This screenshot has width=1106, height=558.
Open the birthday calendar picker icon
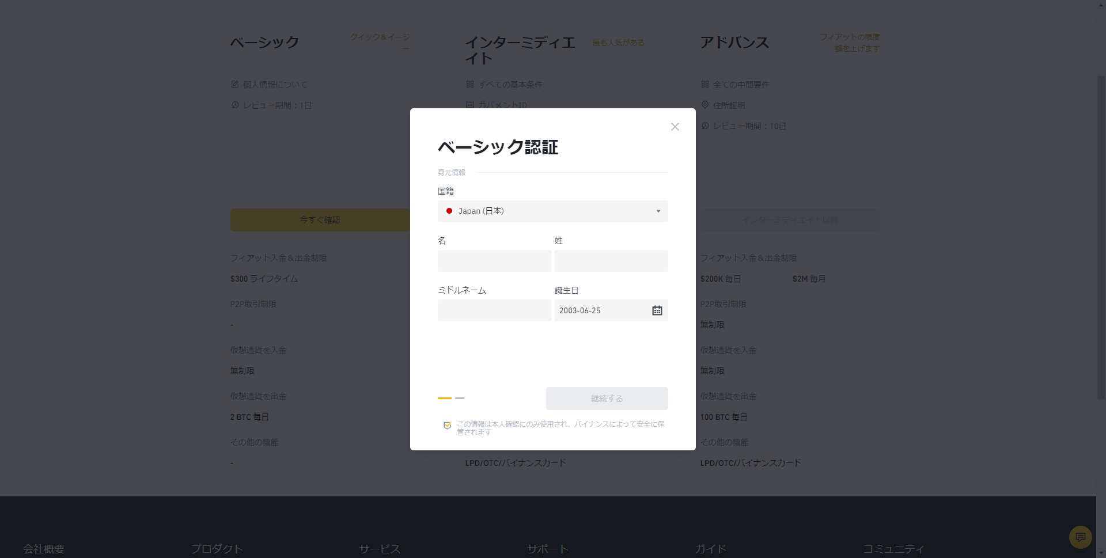coord(657,310)
